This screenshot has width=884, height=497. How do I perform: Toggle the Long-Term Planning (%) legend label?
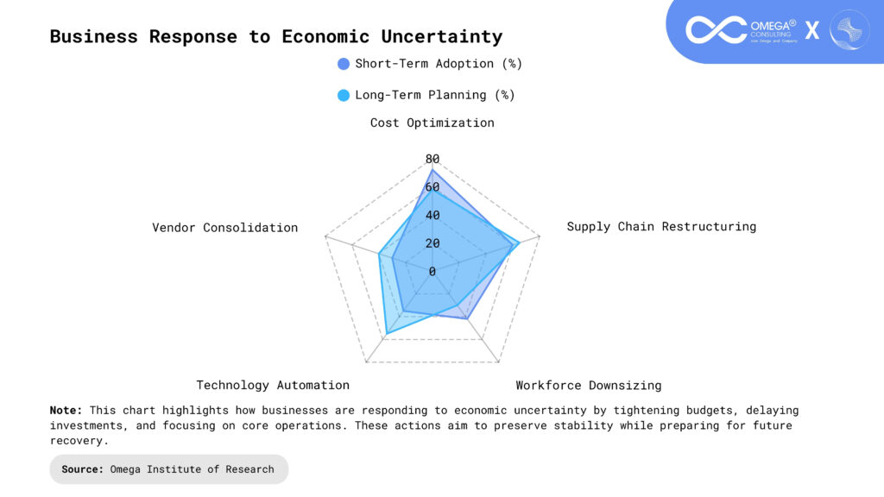[x=434, y=95]
